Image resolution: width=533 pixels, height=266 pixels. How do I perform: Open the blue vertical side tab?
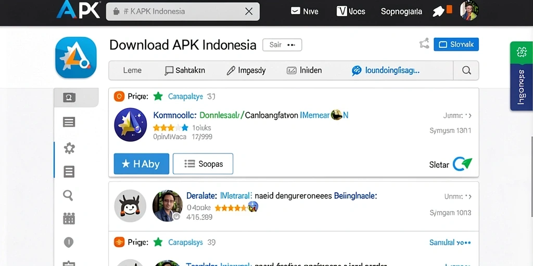(x=522, y=87)
